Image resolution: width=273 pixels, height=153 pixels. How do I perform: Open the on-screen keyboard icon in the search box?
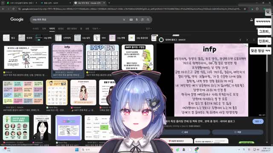[x=131, y=20]
